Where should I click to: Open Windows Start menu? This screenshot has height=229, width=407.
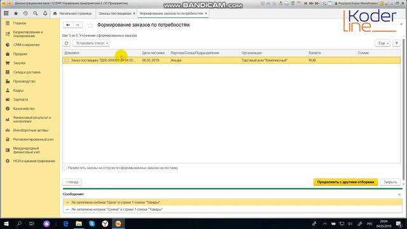[x=6, y=223]
